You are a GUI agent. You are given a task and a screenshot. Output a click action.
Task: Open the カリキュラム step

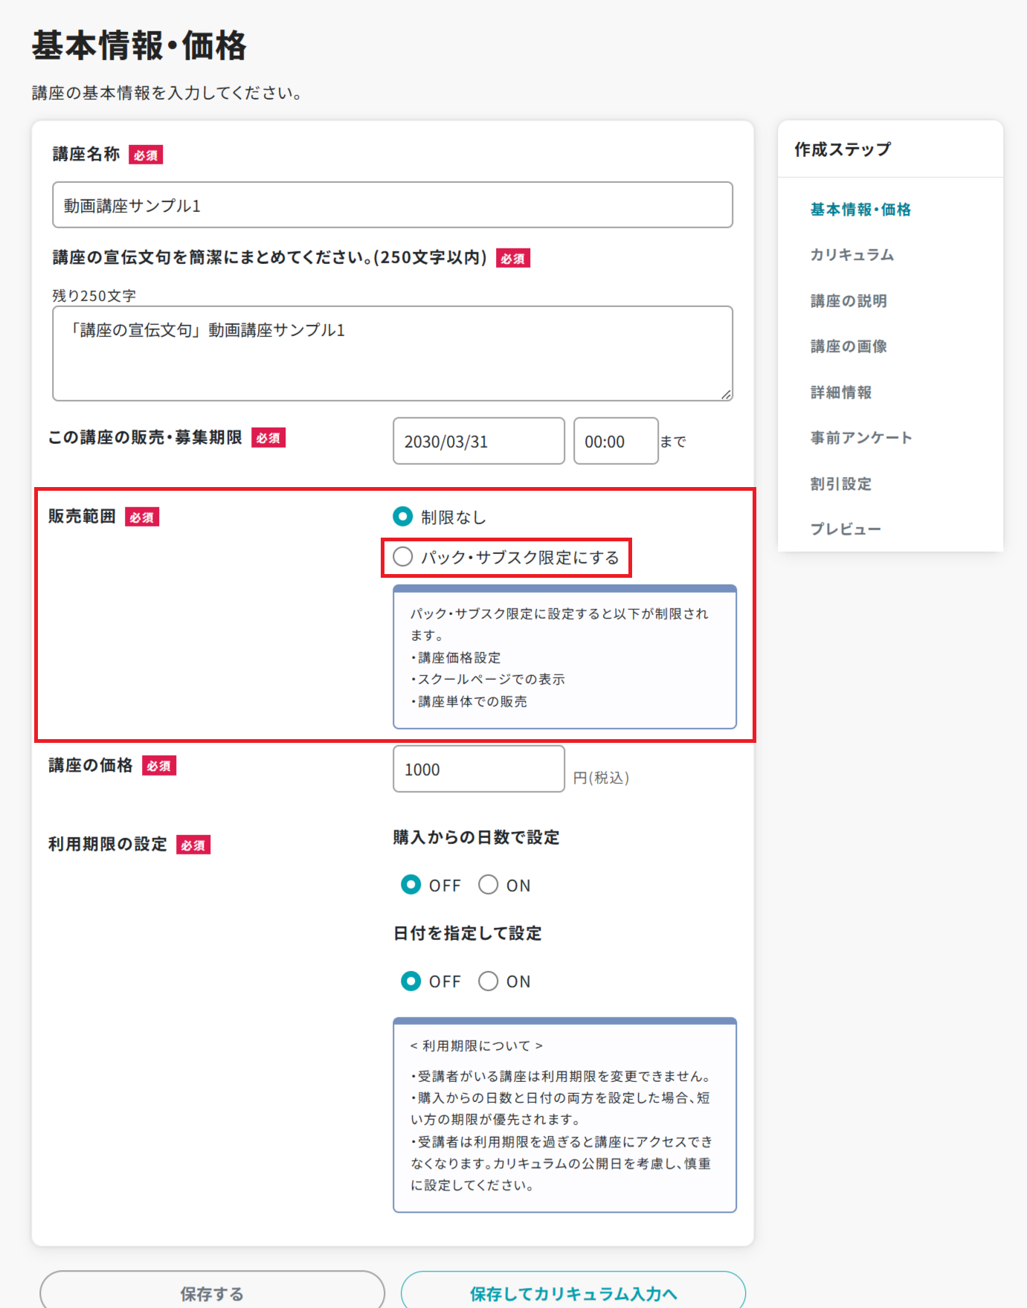[852, 255]
